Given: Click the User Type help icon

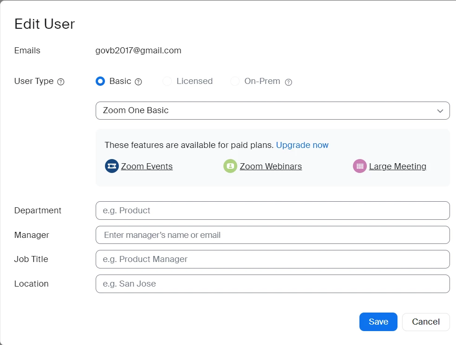Looking at the screenshot, I should [x=61, y=82].
